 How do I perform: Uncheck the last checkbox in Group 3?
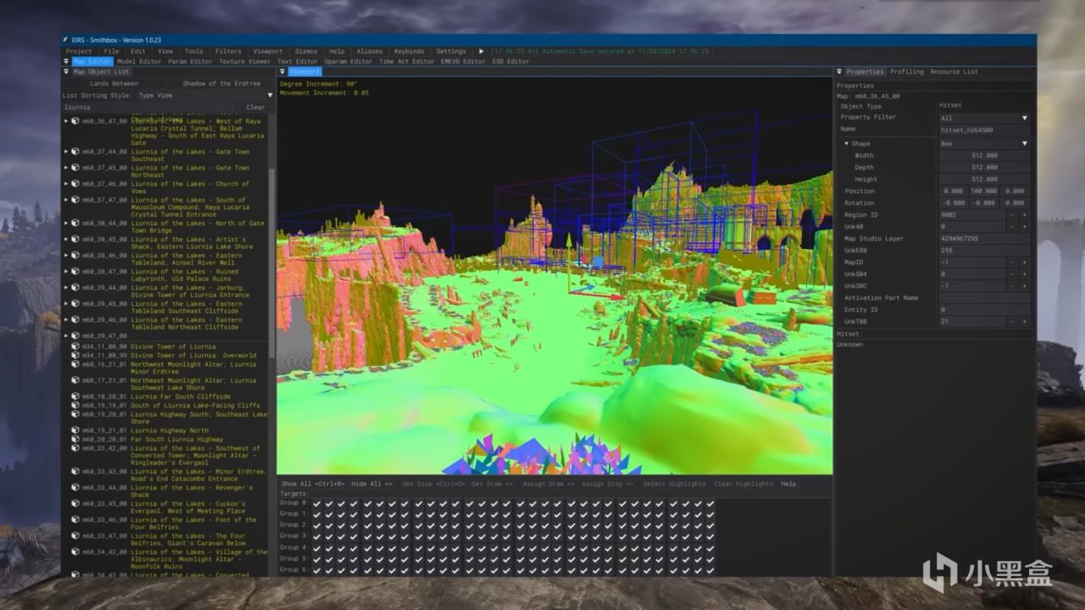711,536
